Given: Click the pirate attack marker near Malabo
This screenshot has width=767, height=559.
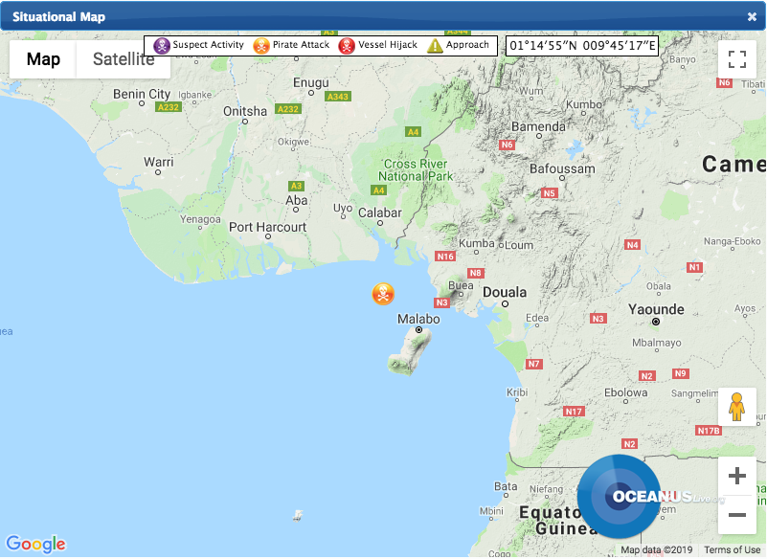Looking at the screenshot, I should pyautogui.click(x=383, y=294).
